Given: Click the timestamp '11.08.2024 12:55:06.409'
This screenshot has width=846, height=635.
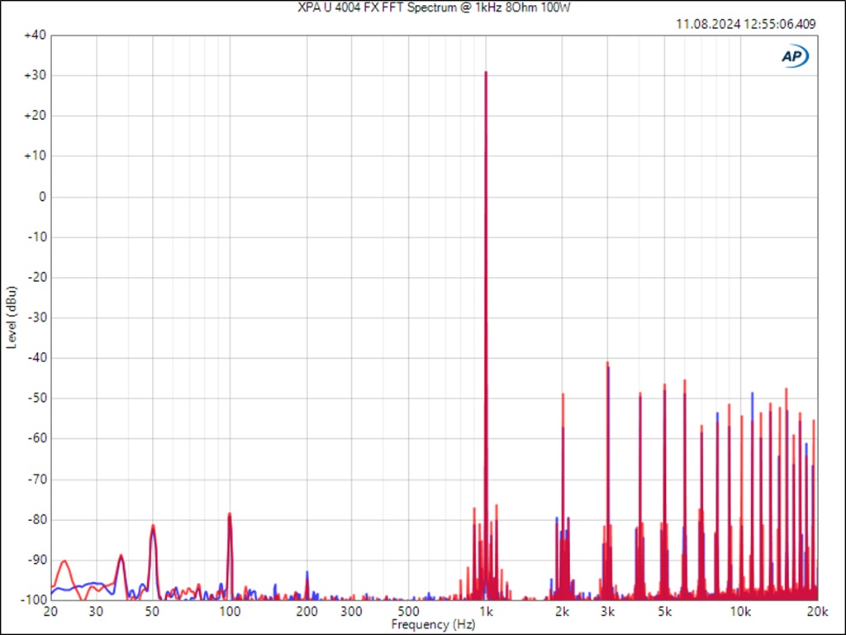Looking at the screenshot, I should tap(746, 24).
